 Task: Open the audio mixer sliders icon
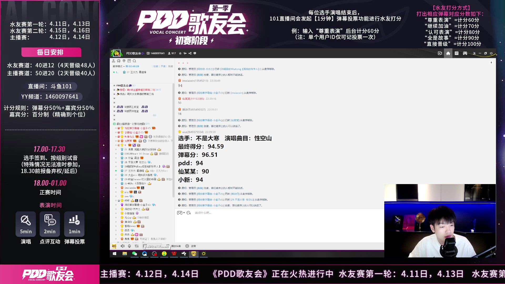tap(137, 246)
